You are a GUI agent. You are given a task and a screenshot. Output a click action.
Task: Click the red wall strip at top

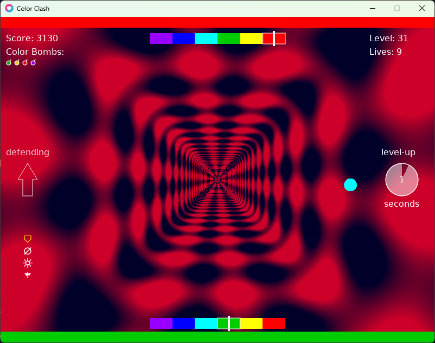(x=217, y=22)
